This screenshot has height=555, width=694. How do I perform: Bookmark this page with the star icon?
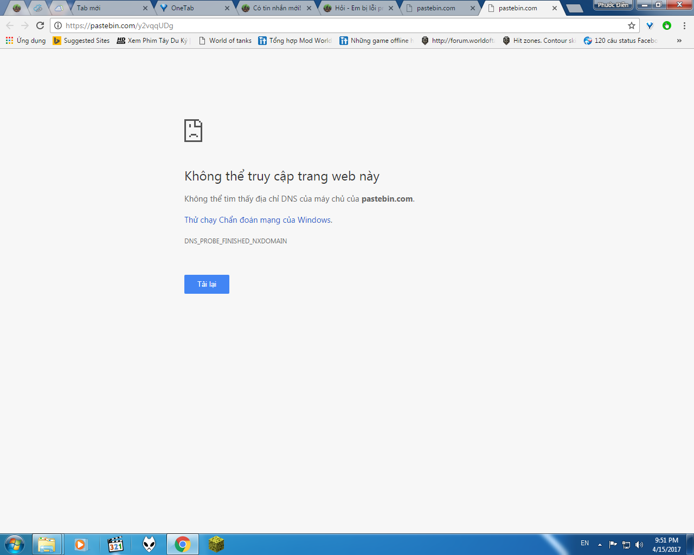[x=632, y=25]
